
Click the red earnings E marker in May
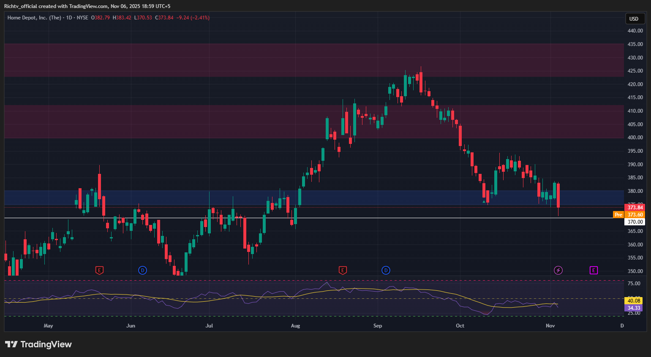[x=99, y=270]
